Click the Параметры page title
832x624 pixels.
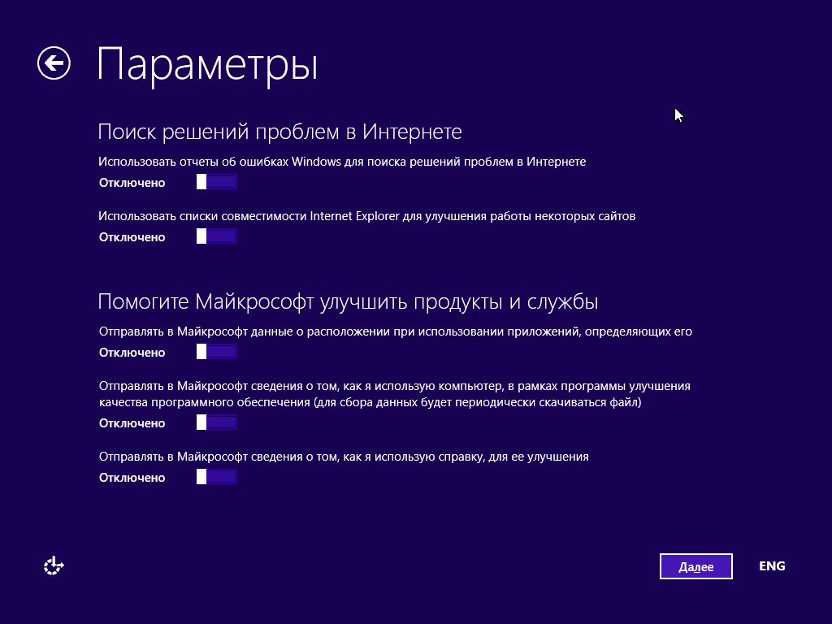206,65
